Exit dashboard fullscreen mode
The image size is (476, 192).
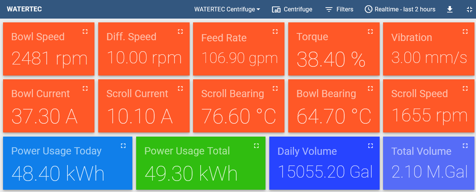[x=469, y=9]
